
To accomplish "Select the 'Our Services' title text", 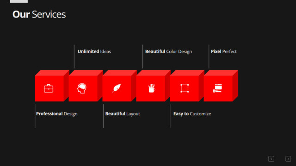I will point(39,14).
